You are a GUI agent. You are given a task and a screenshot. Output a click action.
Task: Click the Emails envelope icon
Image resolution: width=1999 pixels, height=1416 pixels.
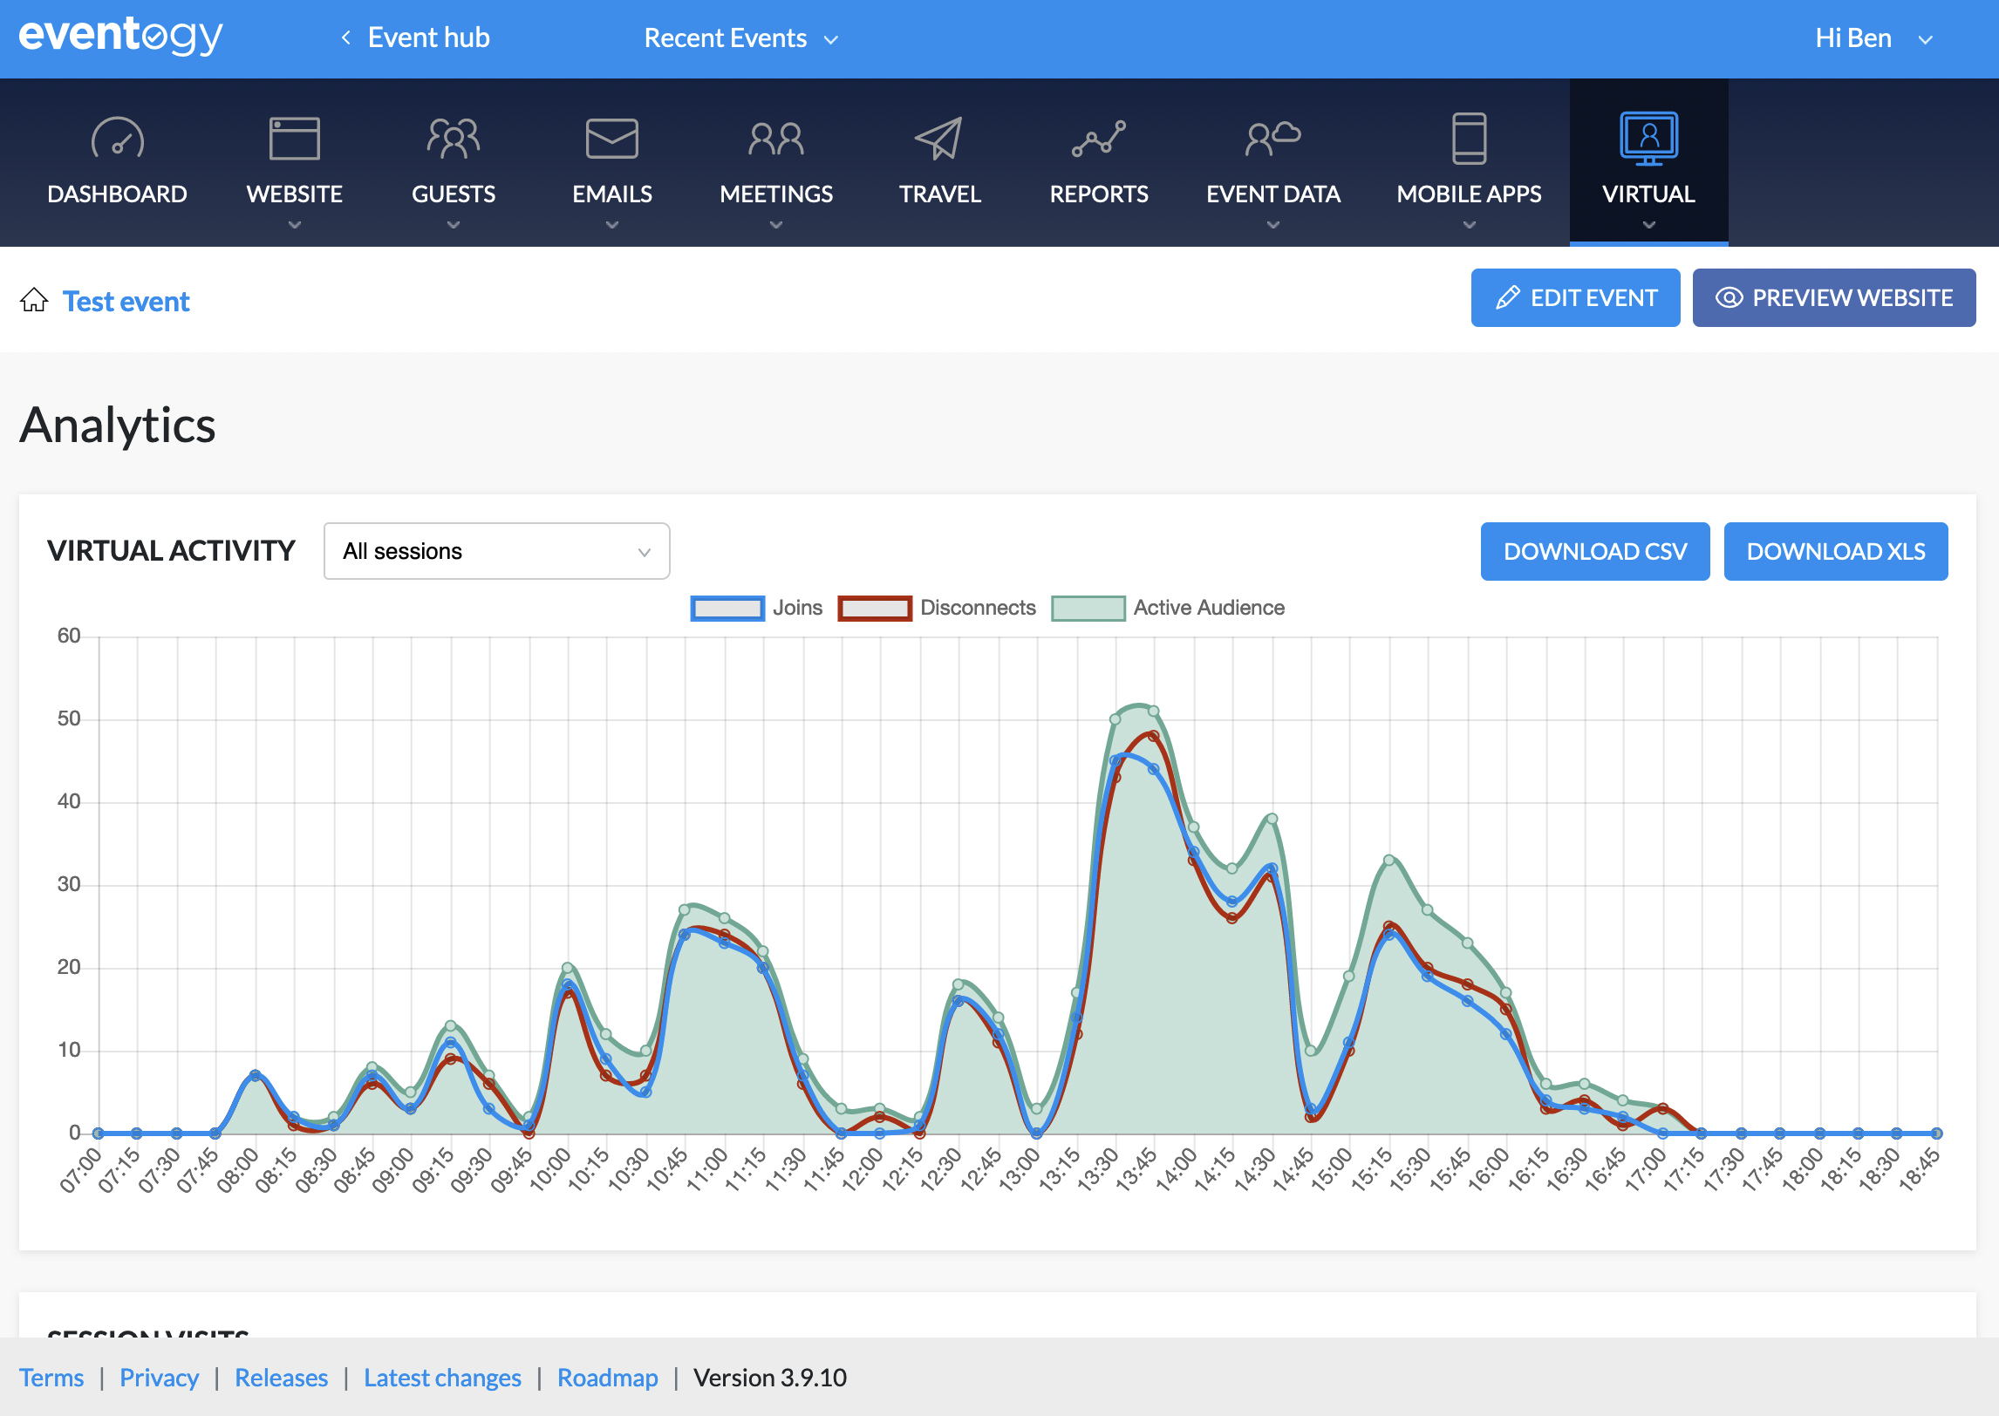click(x=611, y=138)
